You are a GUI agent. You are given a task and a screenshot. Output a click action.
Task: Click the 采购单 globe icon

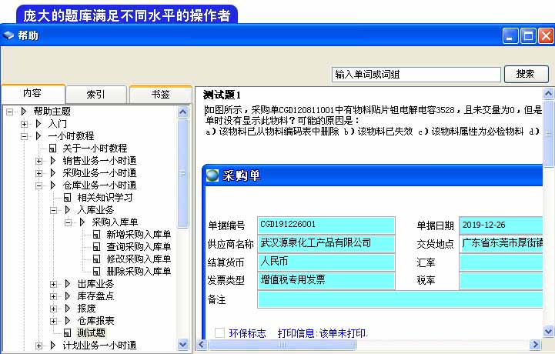coord(212,175)
